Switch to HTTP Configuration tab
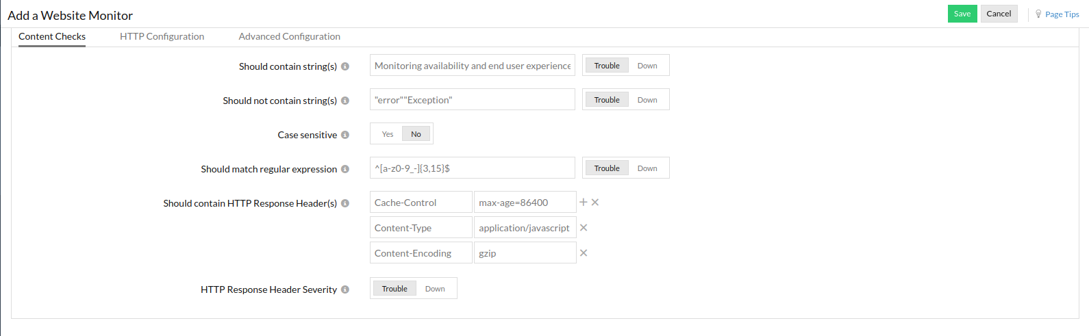Screen dimensions: 1089x336 pos(162,36)
